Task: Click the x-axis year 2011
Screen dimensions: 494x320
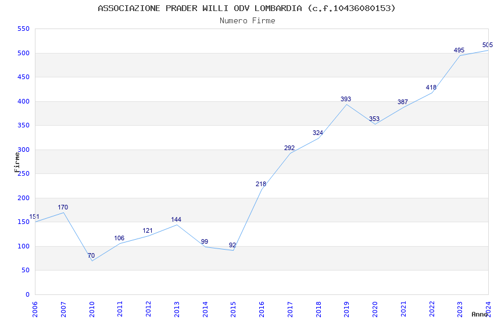Action: coord(120,309)
